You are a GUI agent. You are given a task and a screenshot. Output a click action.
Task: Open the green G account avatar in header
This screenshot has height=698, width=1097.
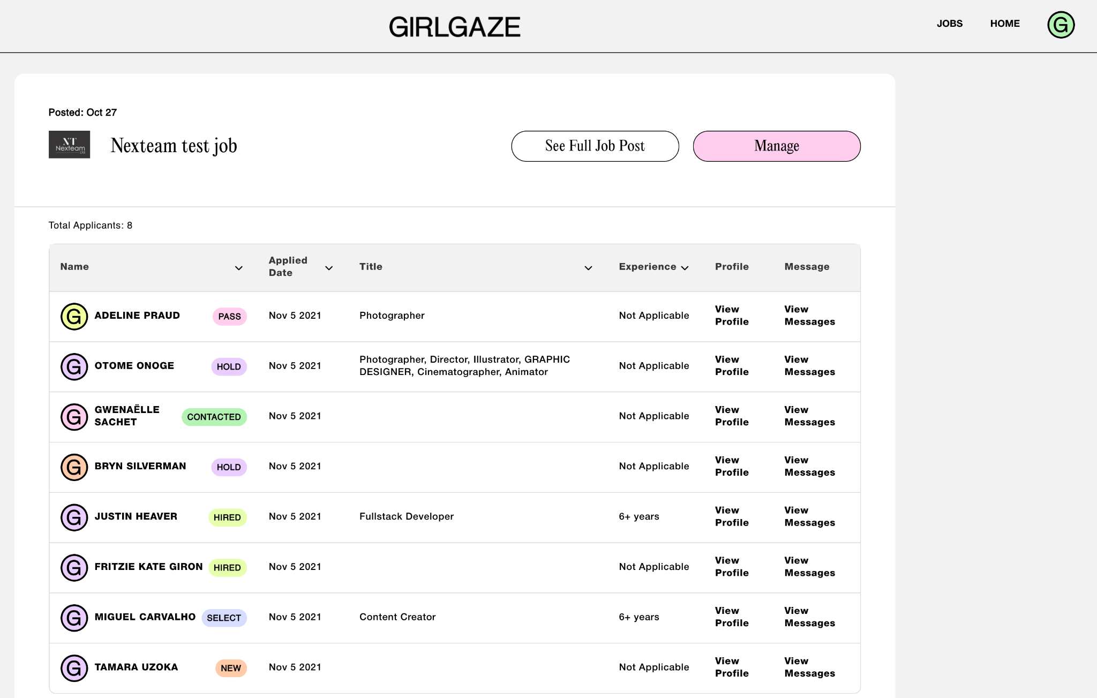[1061, 25]
